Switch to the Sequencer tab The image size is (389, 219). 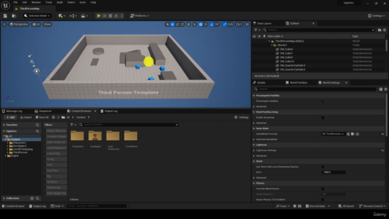[x=43, y=111]
